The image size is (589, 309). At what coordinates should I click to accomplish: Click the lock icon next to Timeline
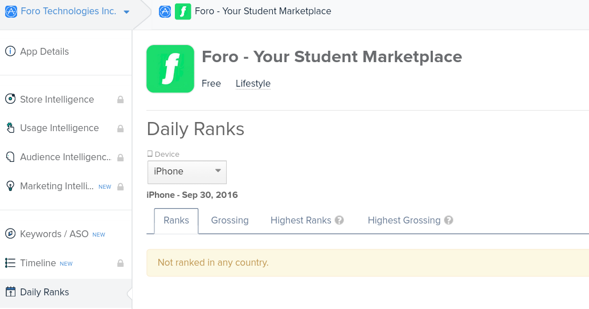120,263
